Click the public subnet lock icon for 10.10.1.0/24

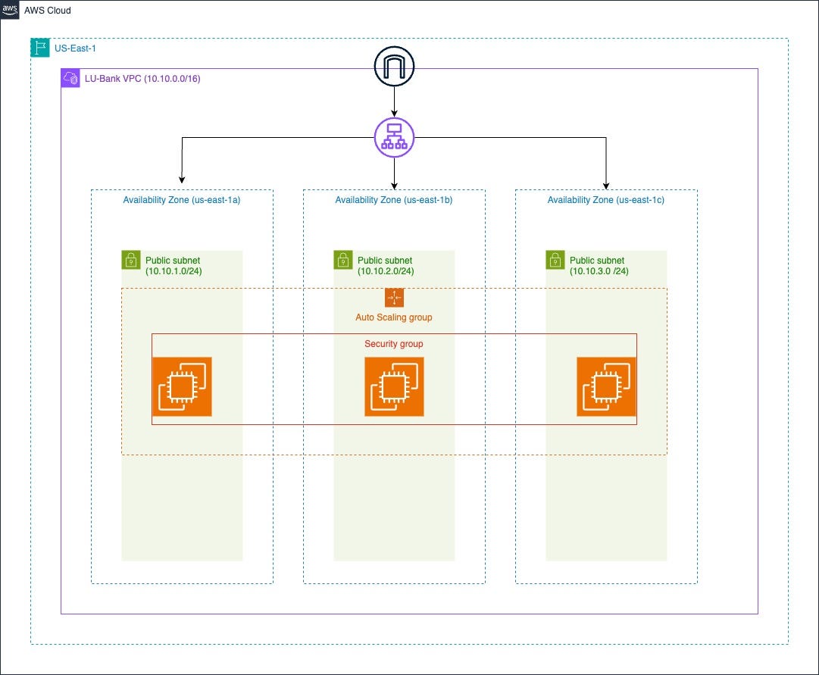pyautogui.click(x=130, y=260)
